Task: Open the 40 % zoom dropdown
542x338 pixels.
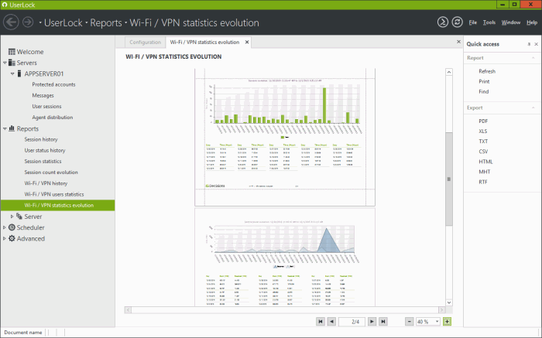Action: [x=437, y=322]
